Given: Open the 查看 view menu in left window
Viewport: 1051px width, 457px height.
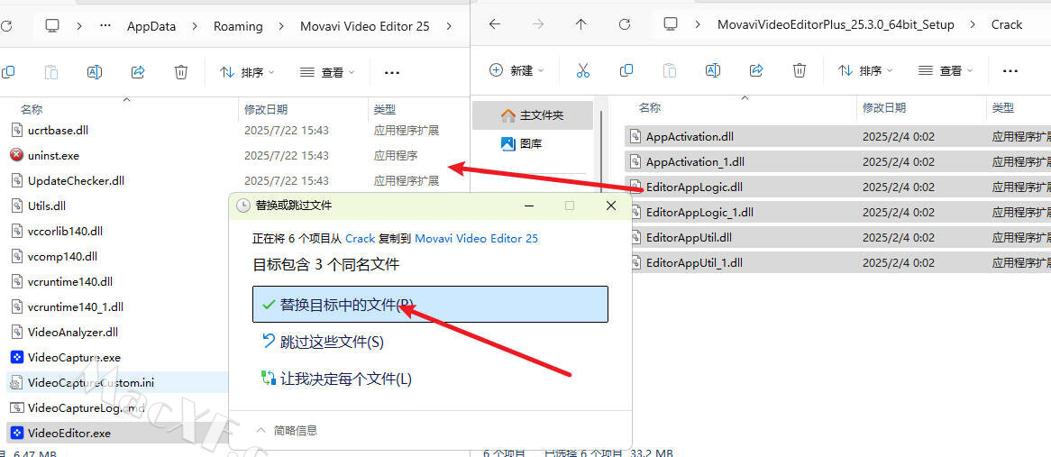Looking at the screenshot, I should (328, 72).
